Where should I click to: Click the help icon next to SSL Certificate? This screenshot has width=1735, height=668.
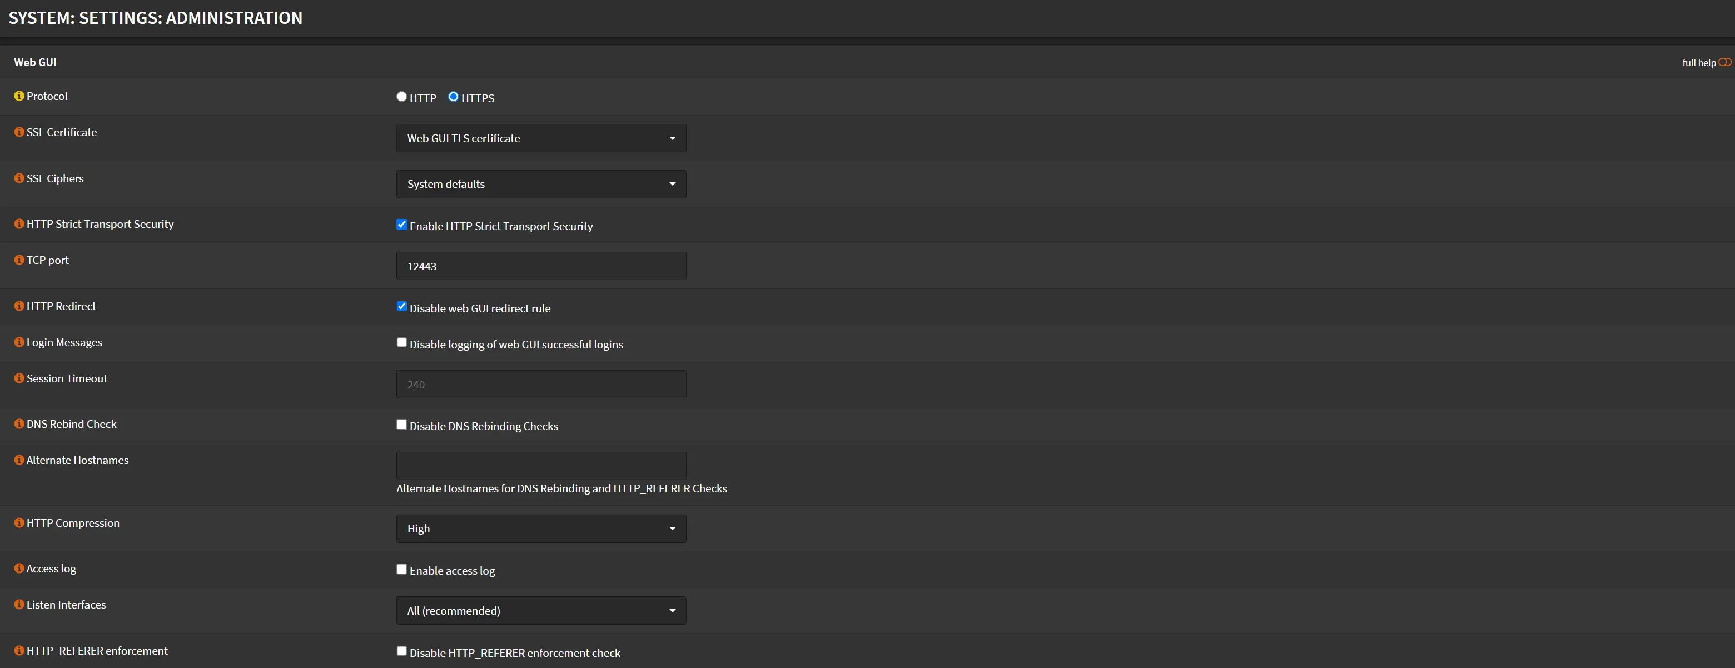[19, 132]
